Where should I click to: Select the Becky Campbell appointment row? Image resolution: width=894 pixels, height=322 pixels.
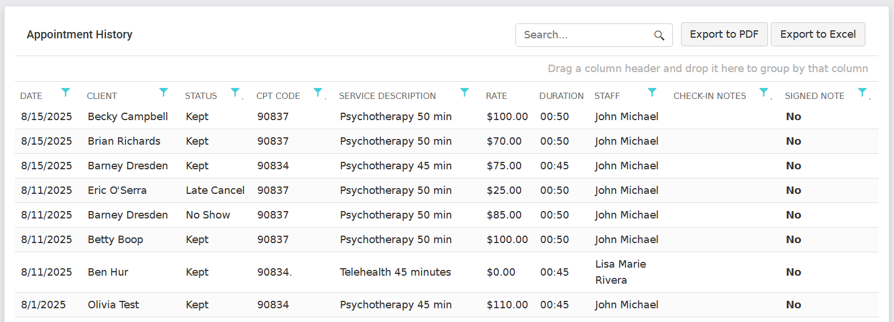coord(446,117)
